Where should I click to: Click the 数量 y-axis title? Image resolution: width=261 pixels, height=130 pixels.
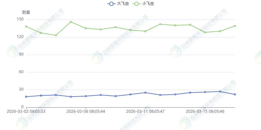pos(26,12)
